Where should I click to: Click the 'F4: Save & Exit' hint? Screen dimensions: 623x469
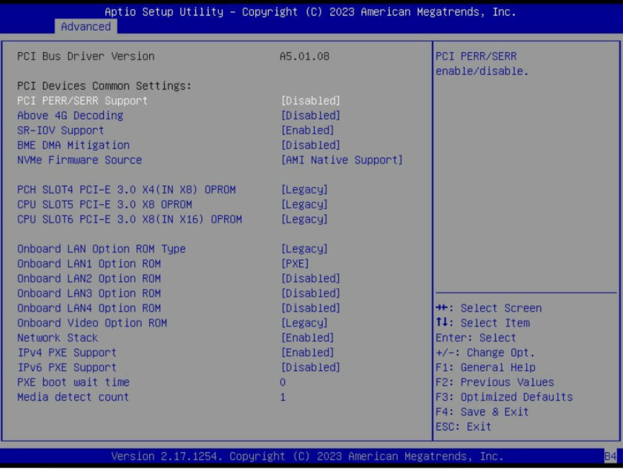(x=482, y=412)
